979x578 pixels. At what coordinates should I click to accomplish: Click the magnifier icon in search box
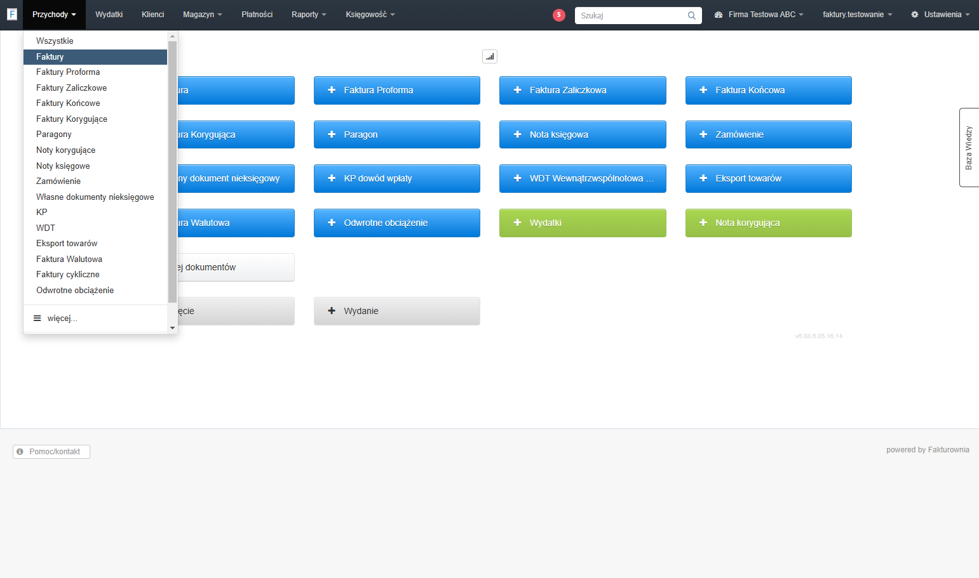click(x=692, y=15)
